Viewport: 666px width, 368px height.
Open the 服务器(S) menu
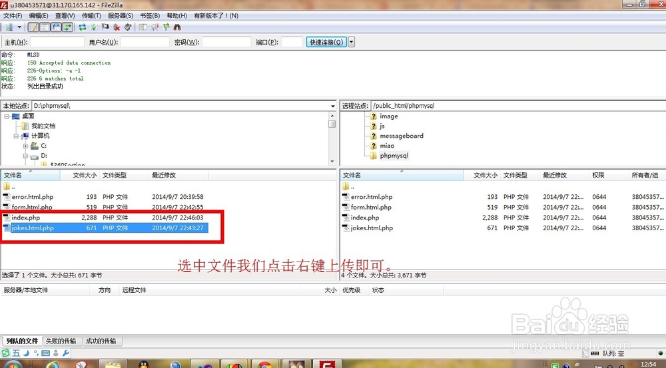pyautogui.click(x=121, y=16)
